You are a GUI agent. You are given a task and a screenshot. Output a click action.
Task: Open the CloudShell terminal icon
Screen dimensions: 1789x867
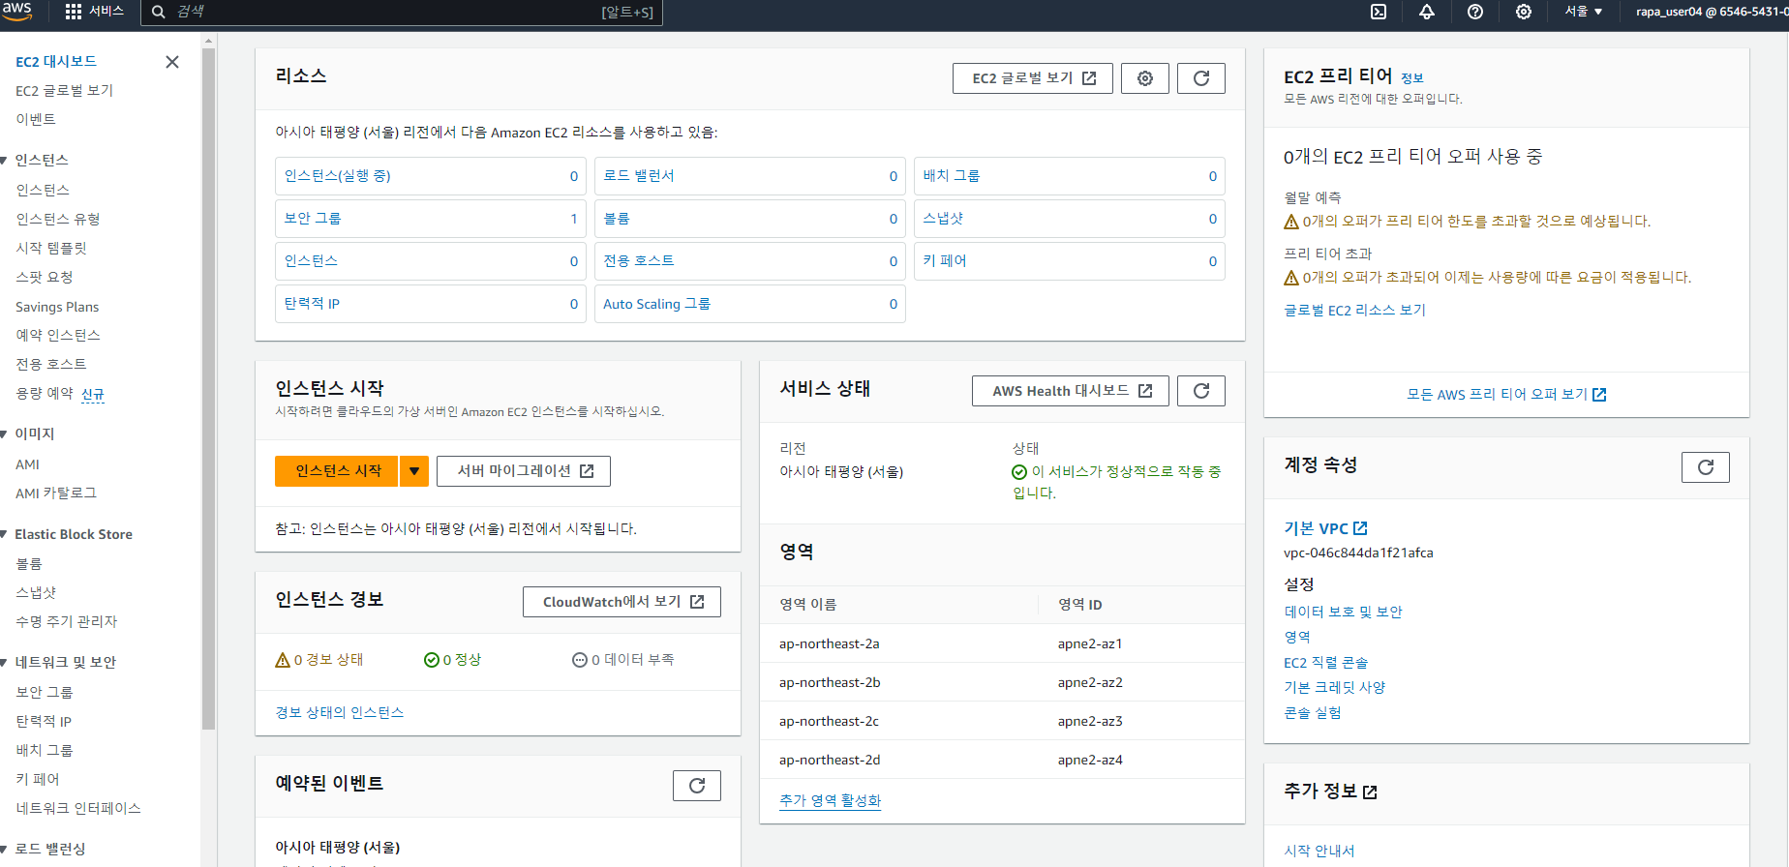pos(1379,12)
